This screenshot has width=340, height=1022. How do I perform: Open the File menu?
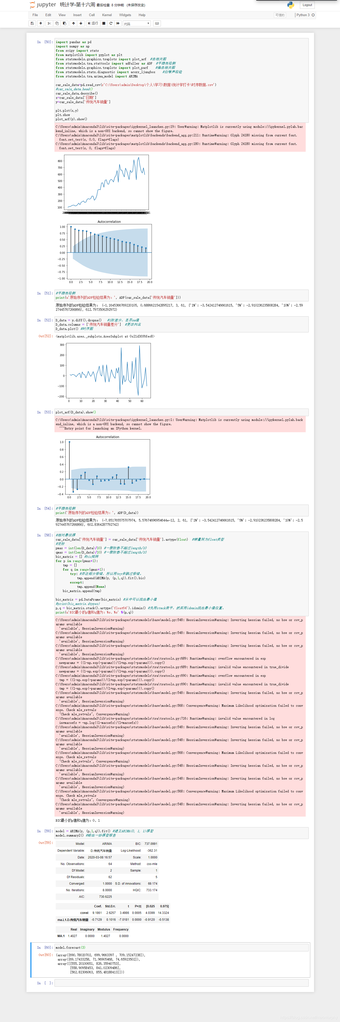(35, 15)
